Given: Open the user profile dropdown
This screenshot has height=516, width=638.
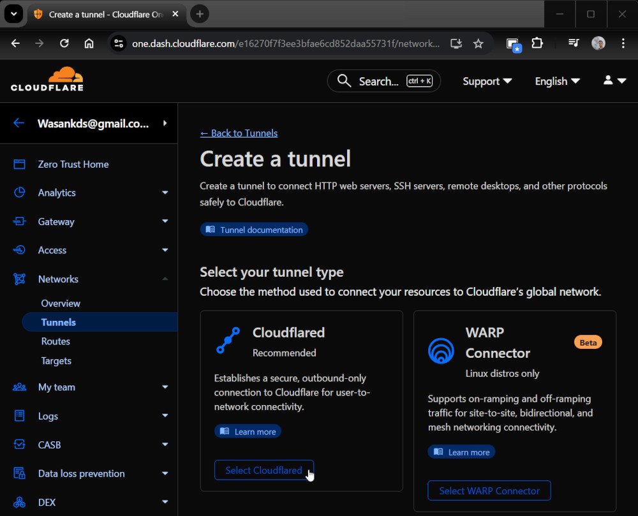Looking at the screenshot, I should [x=614, y=81].
